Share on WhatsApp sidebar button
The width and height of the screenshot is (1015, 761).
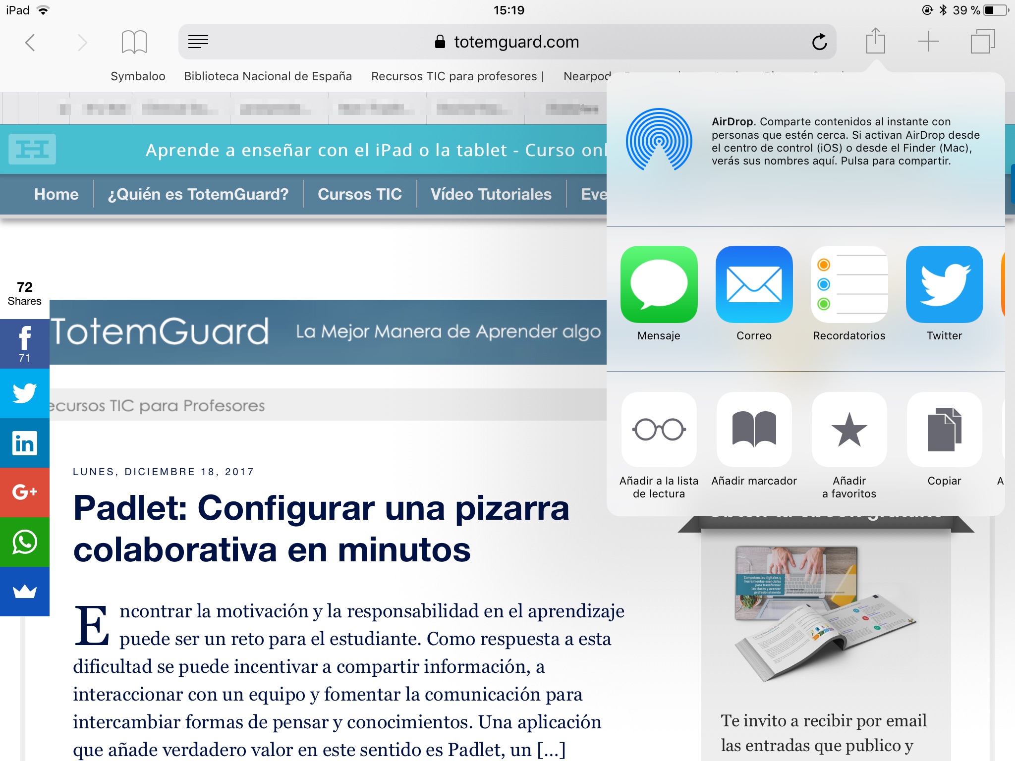tap(25, 542)
